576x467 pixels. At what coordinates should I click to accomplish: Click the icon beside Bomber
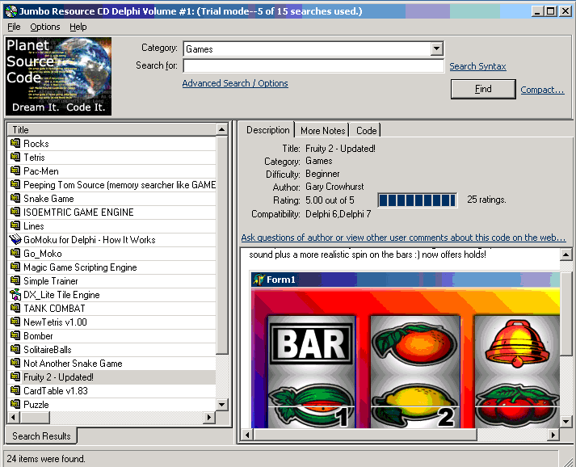pyautogui.click(x=15, y=335)
